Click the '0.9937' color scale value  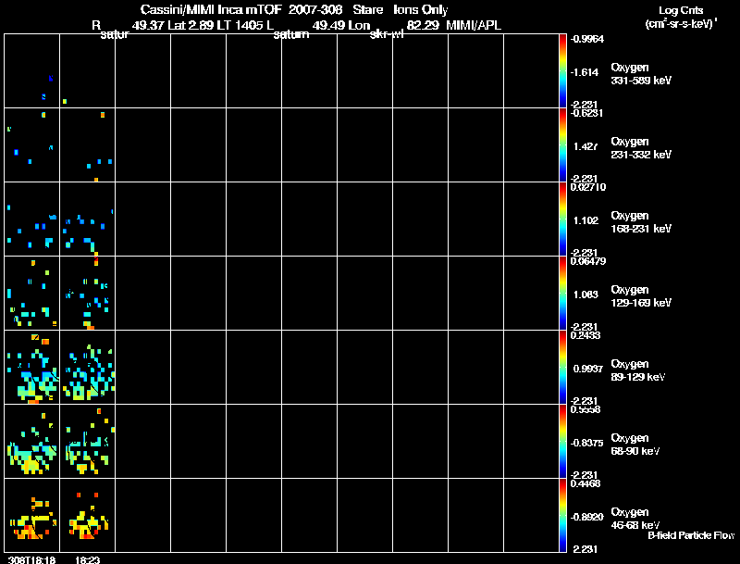tap(587, 369)
